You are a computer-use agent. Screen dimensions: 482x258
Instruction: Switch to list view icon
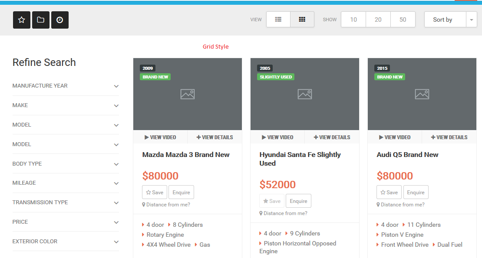[x=278, y=20]
